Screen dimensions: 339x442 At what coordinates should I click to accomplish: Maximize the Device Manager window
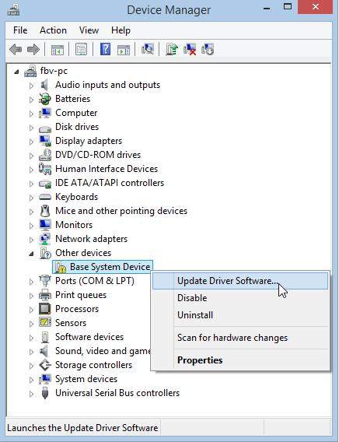coord(288,7)
